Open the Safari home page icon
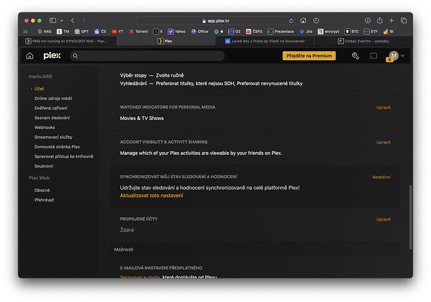This screenshot has height=302, width=431. click(303, 21)
